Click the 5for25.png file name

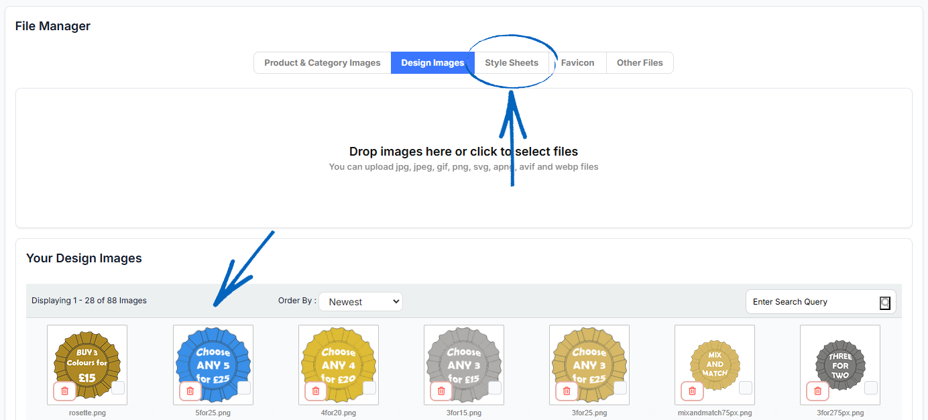213,413
